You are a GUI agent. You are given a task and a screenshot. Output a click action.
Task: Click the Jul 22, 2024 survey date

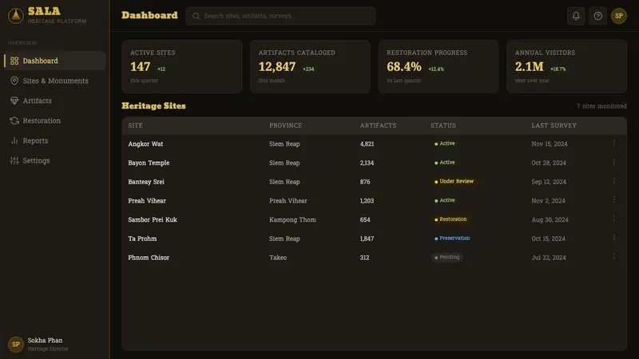pyautogui.click(x=549, y=257)
